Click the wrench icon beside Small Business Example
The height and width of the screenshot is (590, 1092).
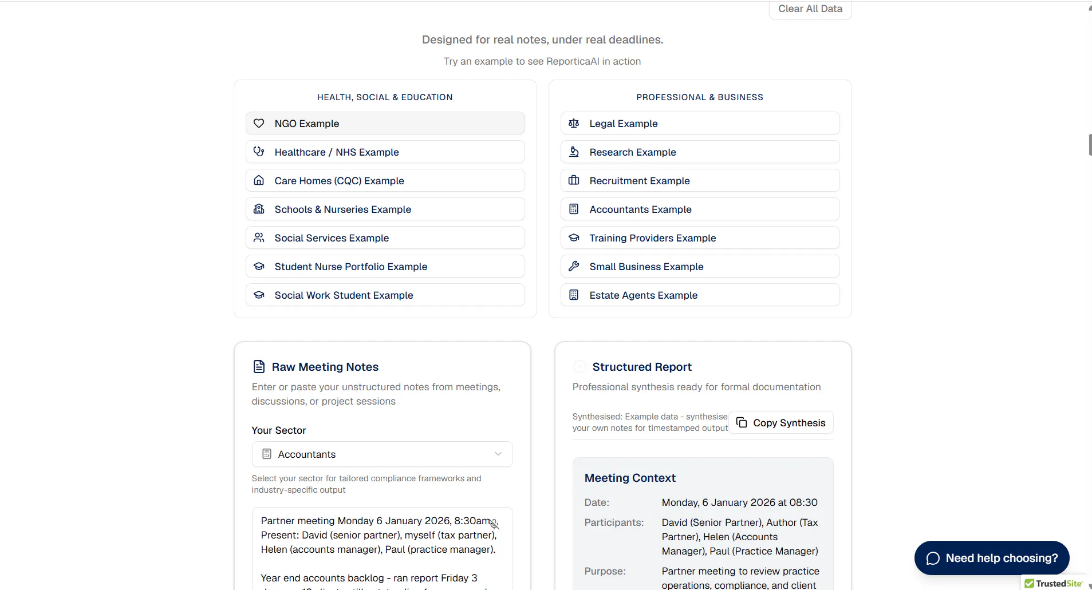point(574,266)
